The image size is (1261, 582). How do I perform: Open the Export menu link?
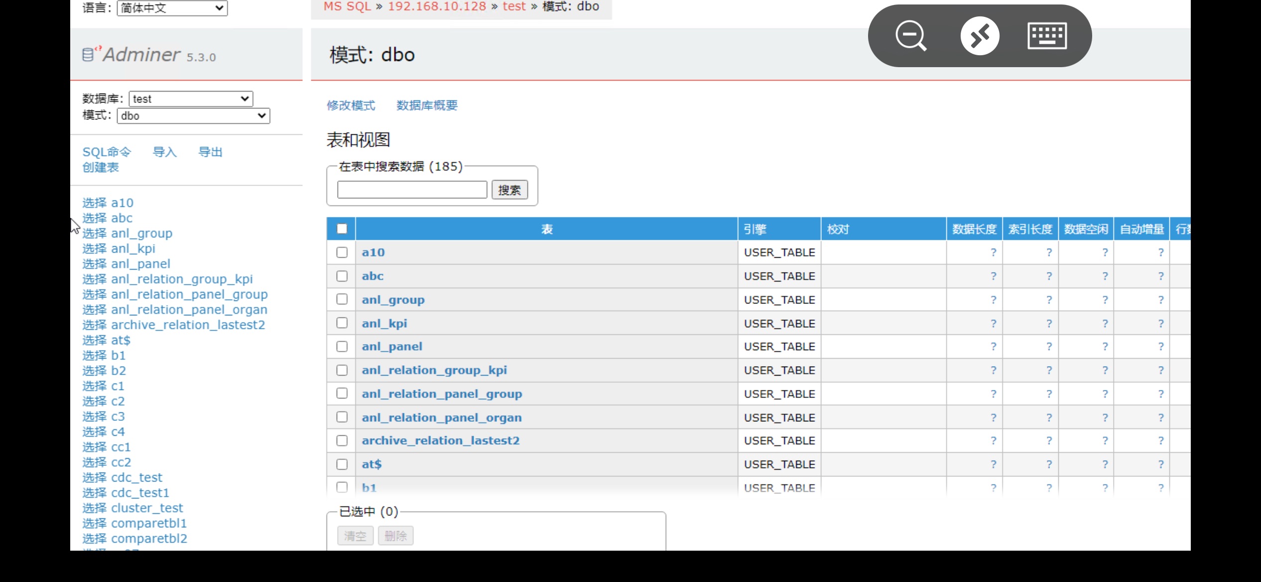210,152
